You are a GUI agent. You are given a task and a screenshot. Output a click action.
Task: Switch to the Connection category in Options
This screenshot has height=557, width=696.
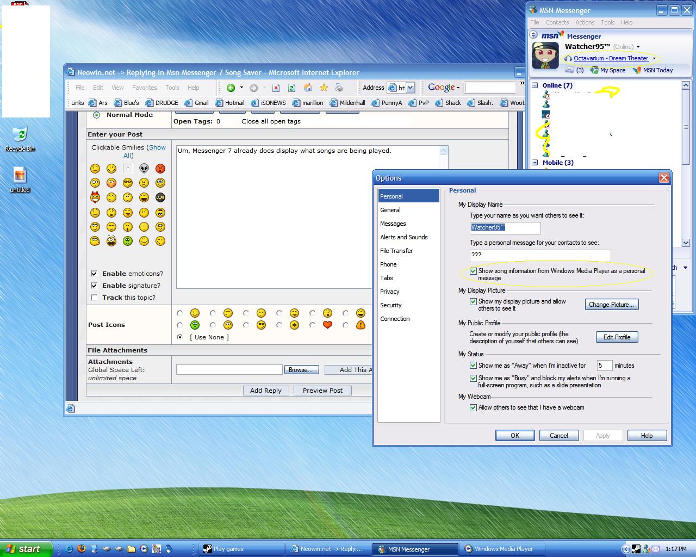coord(395,319)
